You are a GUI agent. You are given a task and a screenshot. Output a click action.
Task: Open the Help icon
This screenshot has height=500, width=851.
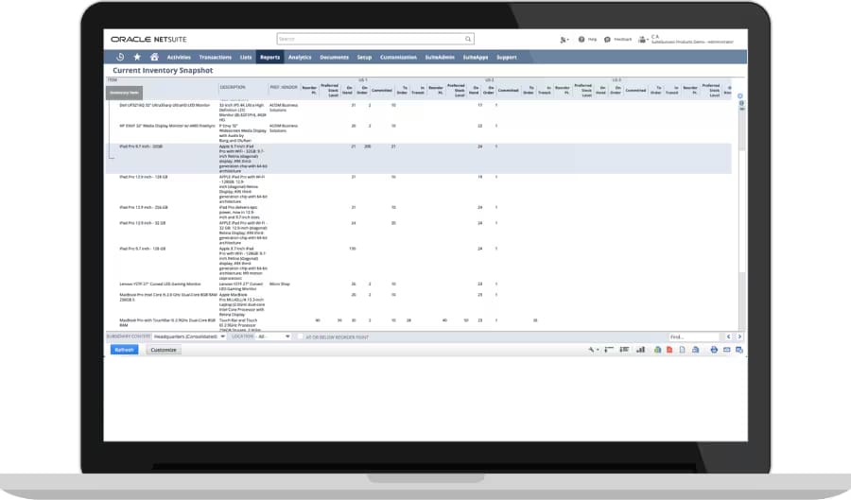582,40
